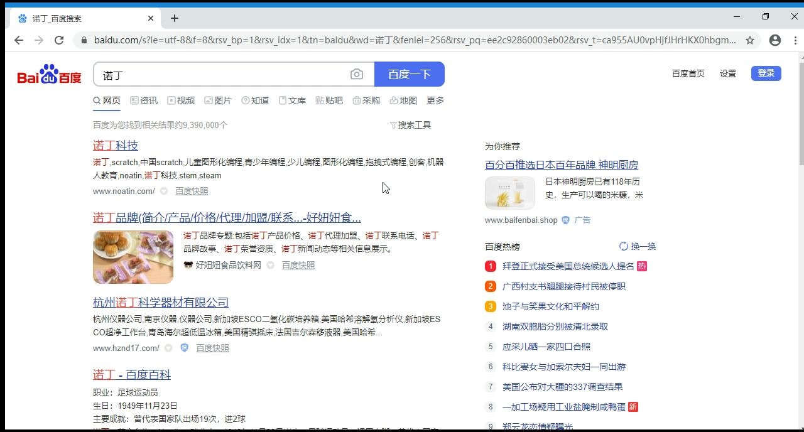Open the 设置 settings menu
The width and height of the screenshot is (804, 432).
tap(727, 73)
